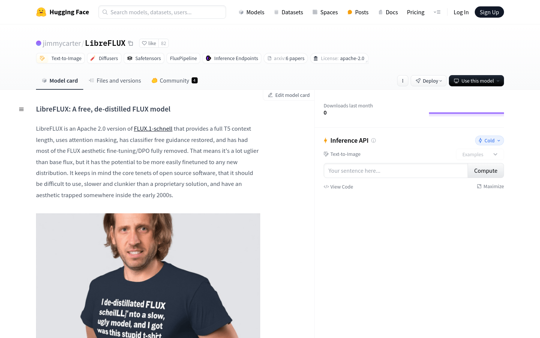
Task: Click the man in t-shirt image
Action: [148, 276]
